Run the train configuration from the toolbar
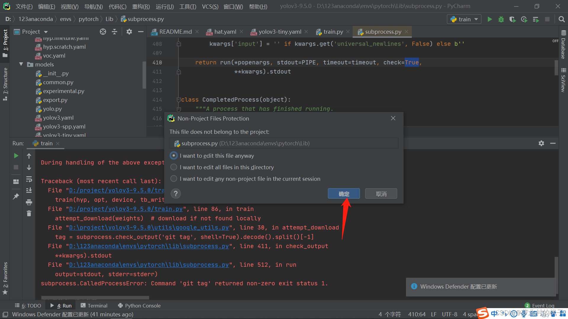This screenshot has height=319, width=568. point(490,19)
